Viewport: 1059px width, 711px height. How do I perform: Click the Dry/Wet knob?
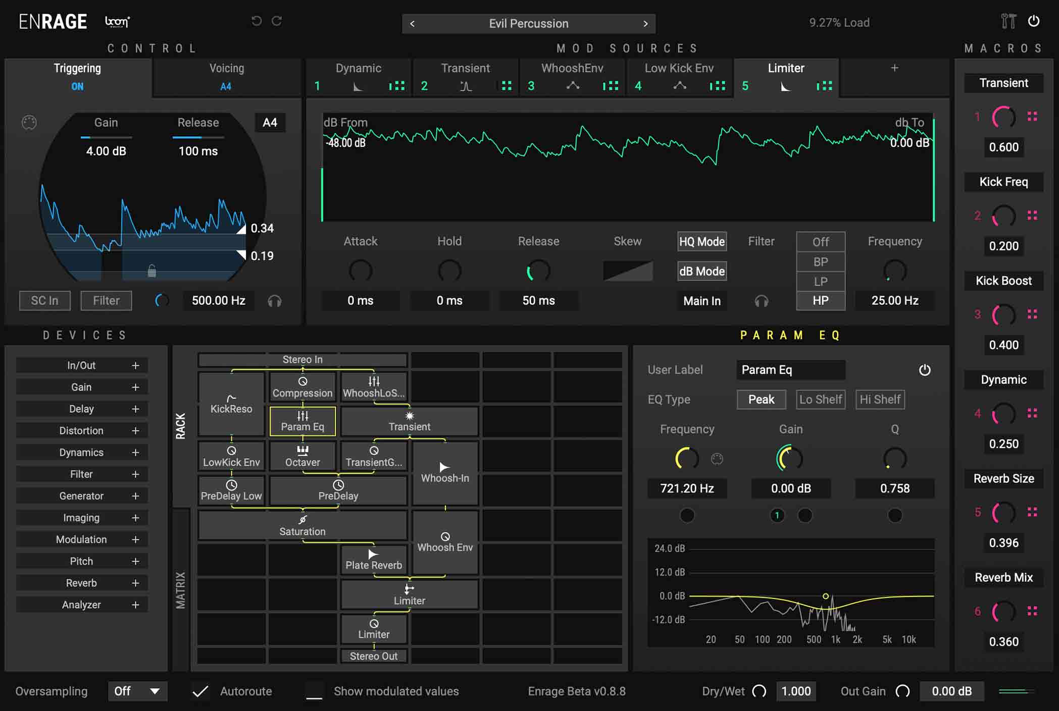759,691
